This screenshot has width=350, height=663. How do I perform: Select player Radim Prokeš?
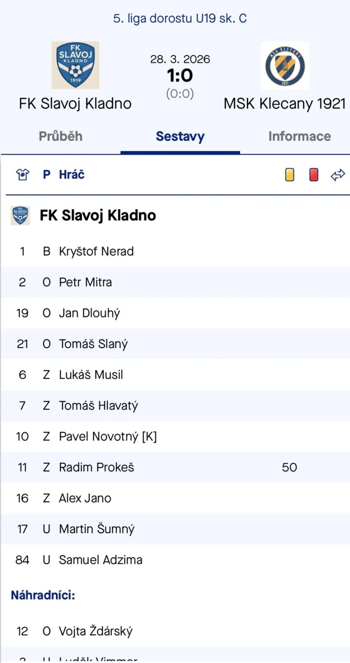coord(97,467)
